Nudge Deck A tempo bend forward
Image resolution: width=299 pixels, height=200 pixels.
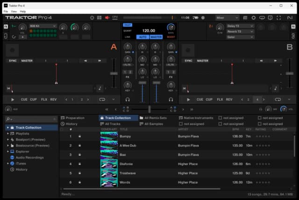[100, 61]
